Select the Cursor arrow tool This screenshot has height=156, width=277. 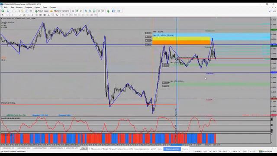[3, 15]
